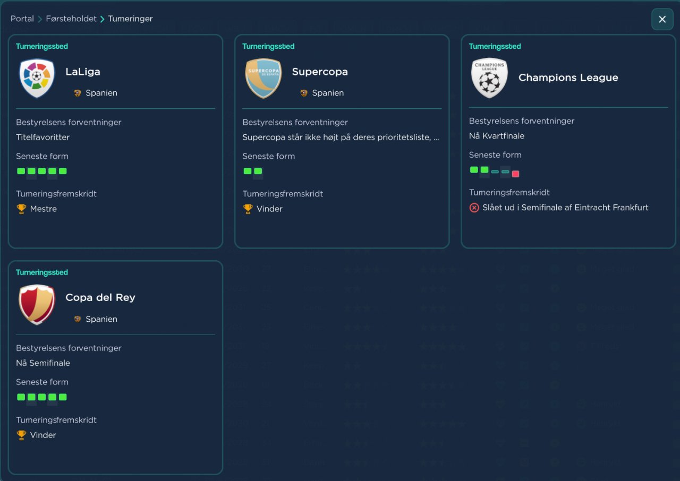680x481 pixels.
Task: Click the Nå Semifinale expectation text
Action: click(43, 363)
